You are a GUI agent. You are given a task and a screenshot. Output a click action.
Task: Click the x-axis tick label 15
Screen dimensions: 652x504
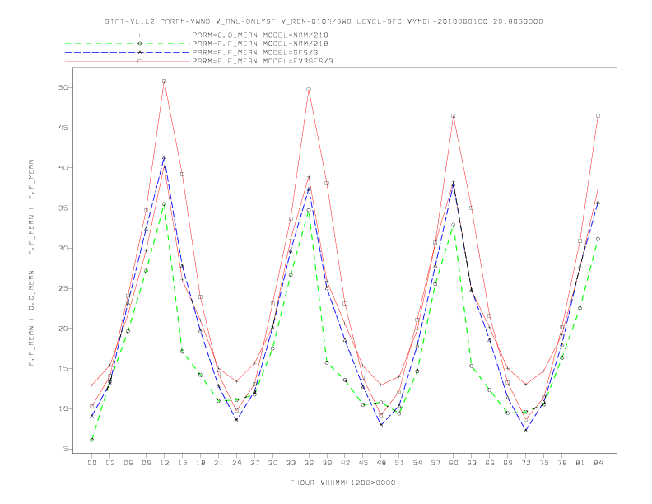182,463
